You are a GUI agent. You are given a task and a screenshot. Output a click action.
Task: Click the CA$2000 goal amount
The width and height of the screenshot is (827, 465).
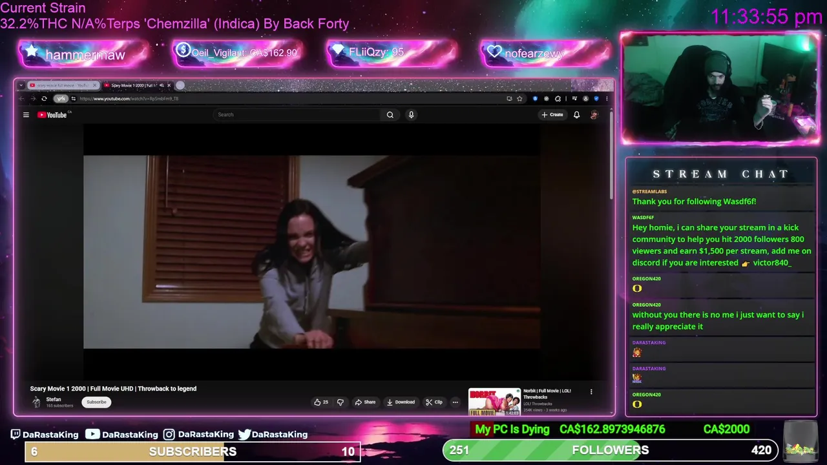pyautogui.click(x=726, y=429)
